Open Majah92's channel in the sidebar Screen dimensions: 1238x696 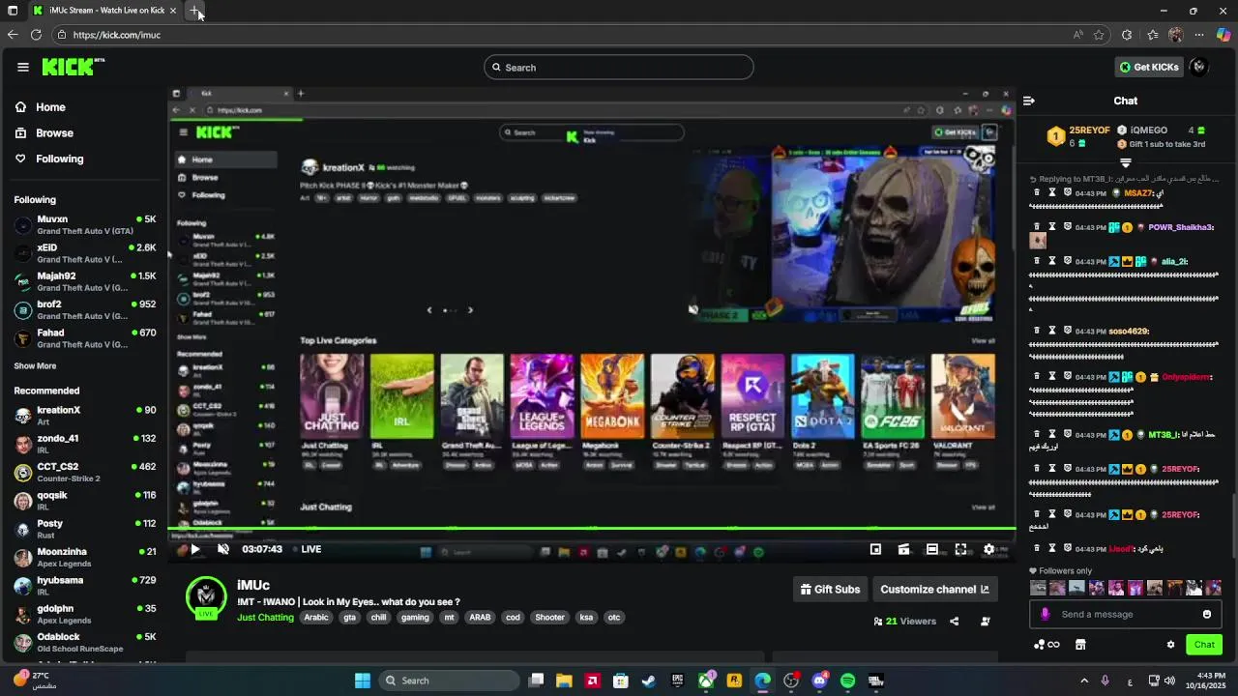[85, 281]
